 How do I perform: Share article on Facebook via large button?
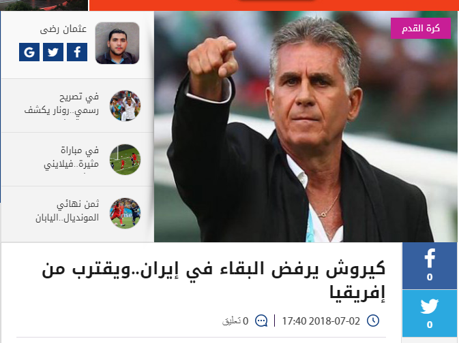pyautogui.click(x=430, y=265)
